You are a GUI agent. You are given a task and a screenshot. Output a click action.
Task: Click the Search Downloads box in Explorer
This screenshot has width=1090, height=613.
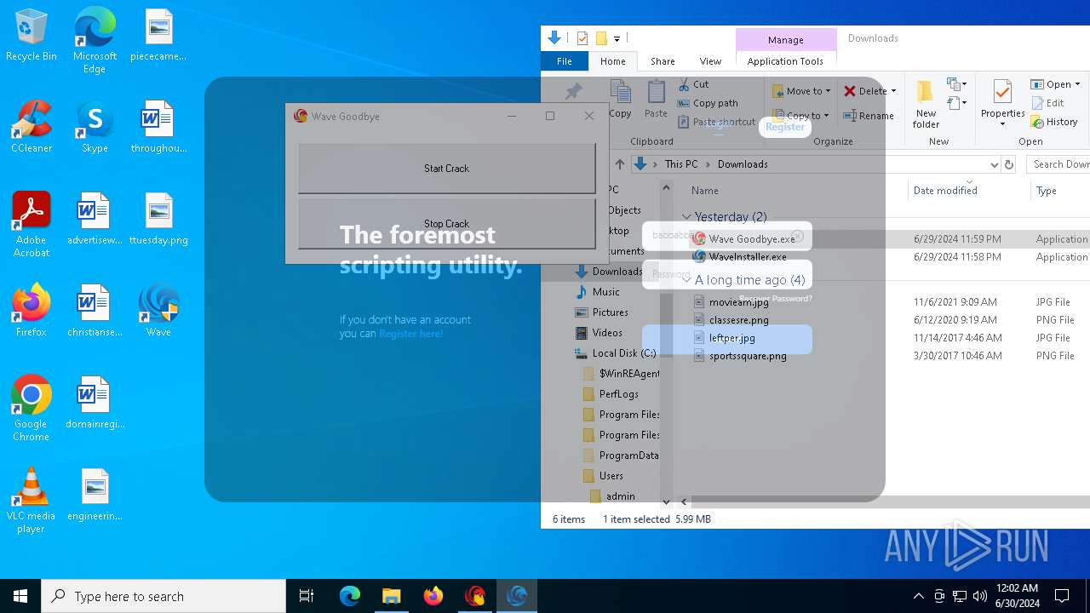(x=1058, y=164)
